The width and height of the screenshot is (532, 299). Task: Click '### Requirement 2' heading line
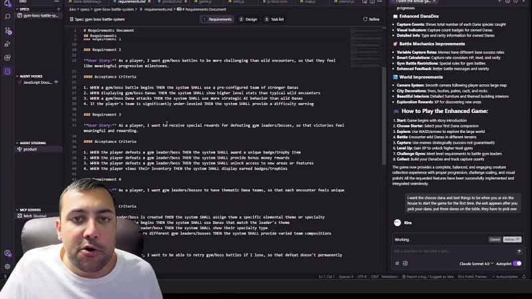coord(102,49)
